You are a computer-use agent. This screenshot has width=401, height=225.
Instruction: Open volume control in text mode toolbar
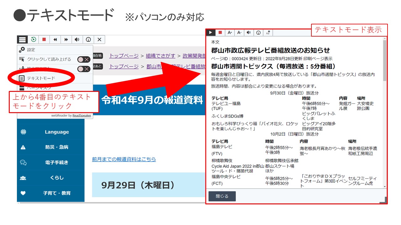point(249,32)
